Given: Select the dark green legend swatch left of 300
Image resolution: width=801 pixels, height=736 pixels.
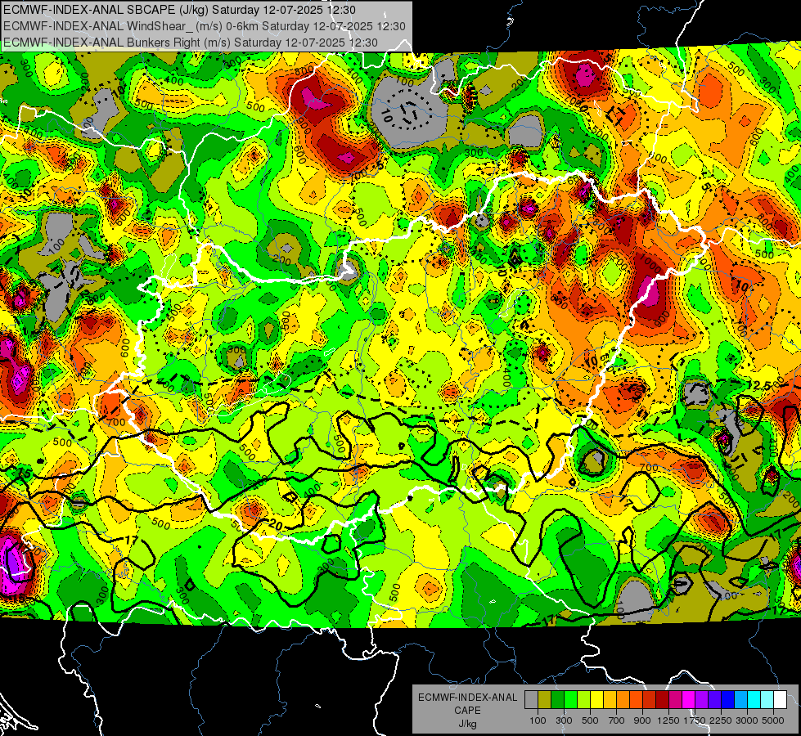Looking at the screenshot, I should [557, 700].
